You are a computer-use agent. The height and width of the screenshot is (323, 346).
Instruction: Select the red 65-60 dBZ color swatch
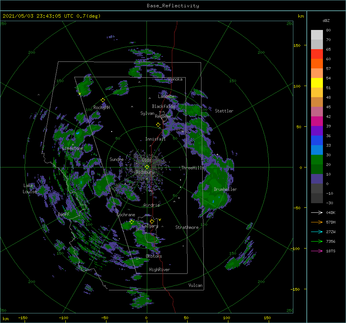coord(317,54)
